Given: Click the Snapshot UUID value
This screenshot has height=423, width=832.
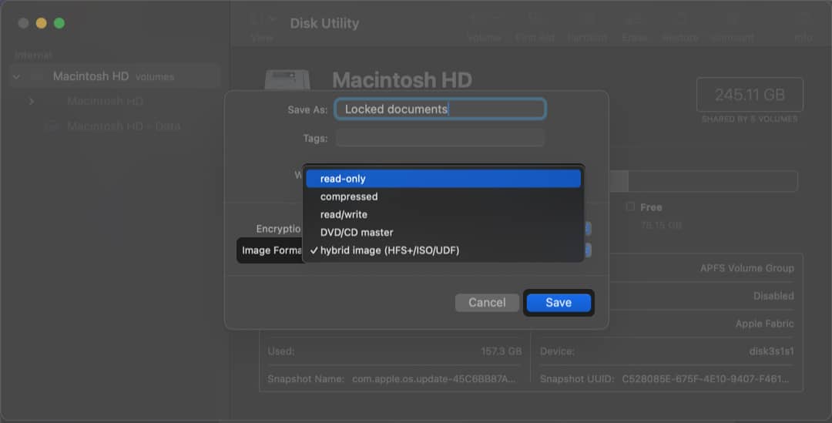Looking at the screenshot, I should [705, 378].
